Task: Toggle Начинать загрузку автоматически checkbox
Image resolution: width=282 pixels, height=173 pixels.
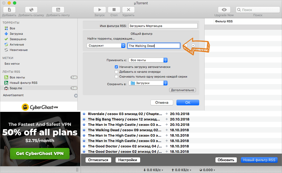Action: click(x=116, y=67)
